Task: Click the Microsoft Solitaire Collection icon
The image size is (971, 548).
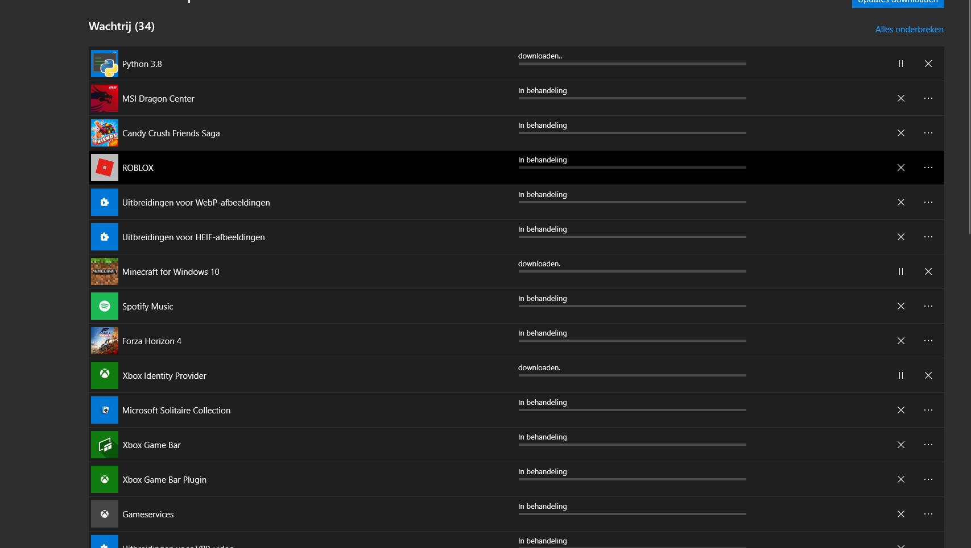Action: [105, 410]
